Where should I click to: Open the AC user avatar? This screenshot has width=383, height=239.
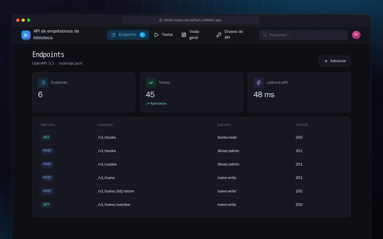coord(356,35)
